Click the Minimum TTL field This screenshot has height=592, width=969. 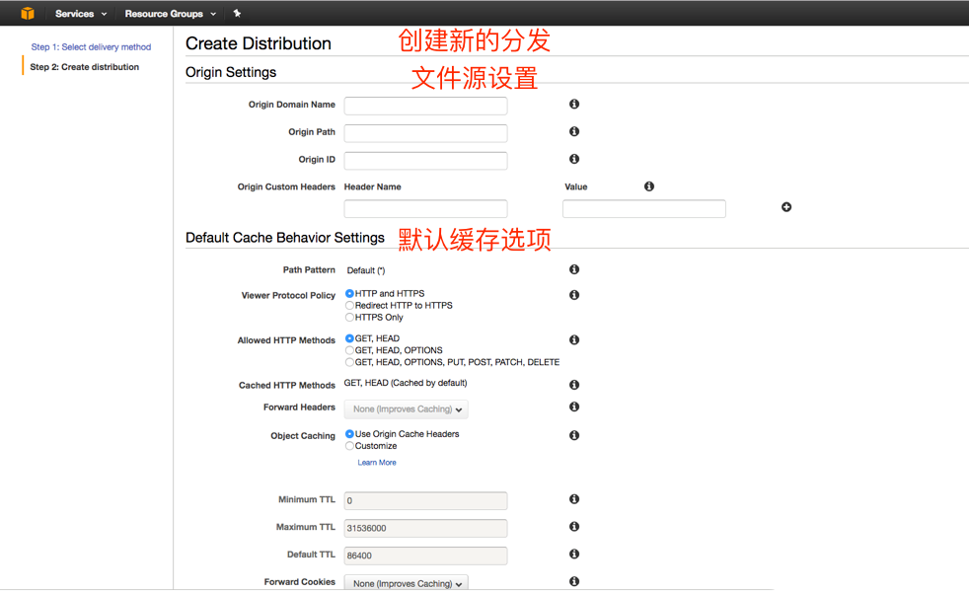pos(426,500)
